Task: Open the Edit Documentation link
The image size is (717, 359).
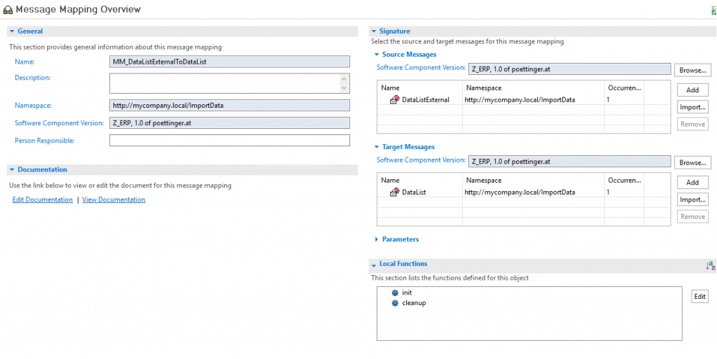Action: click(43, 199)
